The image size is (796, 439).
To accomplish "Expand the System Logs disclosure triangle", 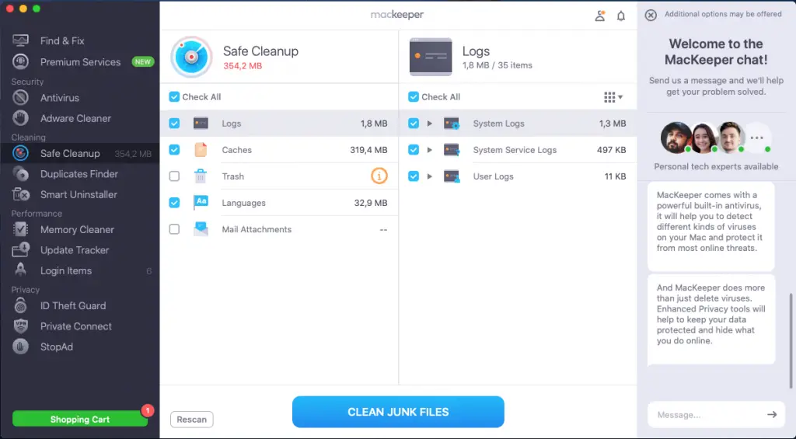I will [429, 124].
